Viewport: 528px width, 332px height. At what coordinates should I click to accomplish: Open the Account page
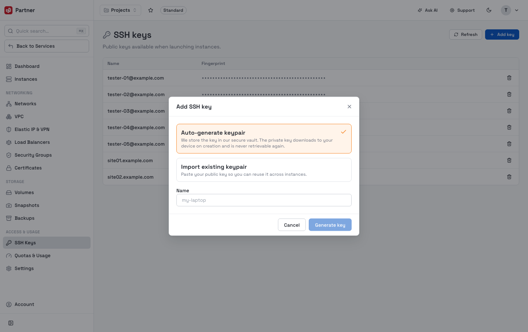pos(47,304)
